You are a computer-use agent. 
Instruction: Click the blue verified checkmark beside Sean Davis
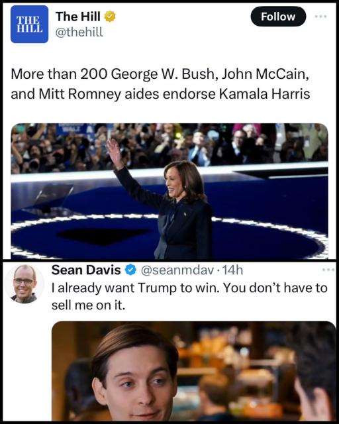pyautogui.click(x=131, y=270)
